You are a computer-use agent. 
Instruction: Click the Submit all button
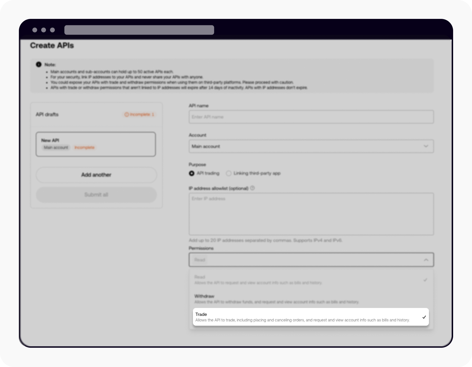[x=96, y=195]
